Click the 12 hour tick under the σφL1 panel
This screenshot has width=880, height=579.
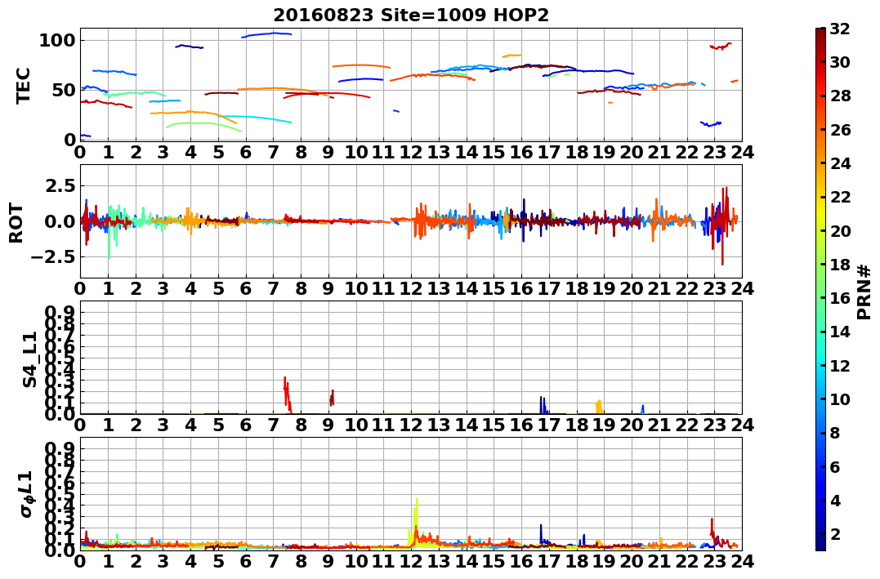[411, 561]
